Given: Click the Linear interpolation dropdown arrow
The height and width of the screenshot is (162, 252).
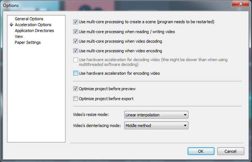Looking at the screenshot, I should point(185,115).
